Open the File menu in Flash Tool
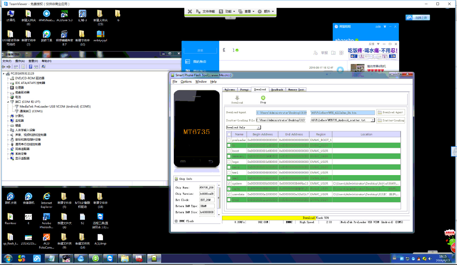The width and height of the screenshot is (457, 265). (175, 81)
